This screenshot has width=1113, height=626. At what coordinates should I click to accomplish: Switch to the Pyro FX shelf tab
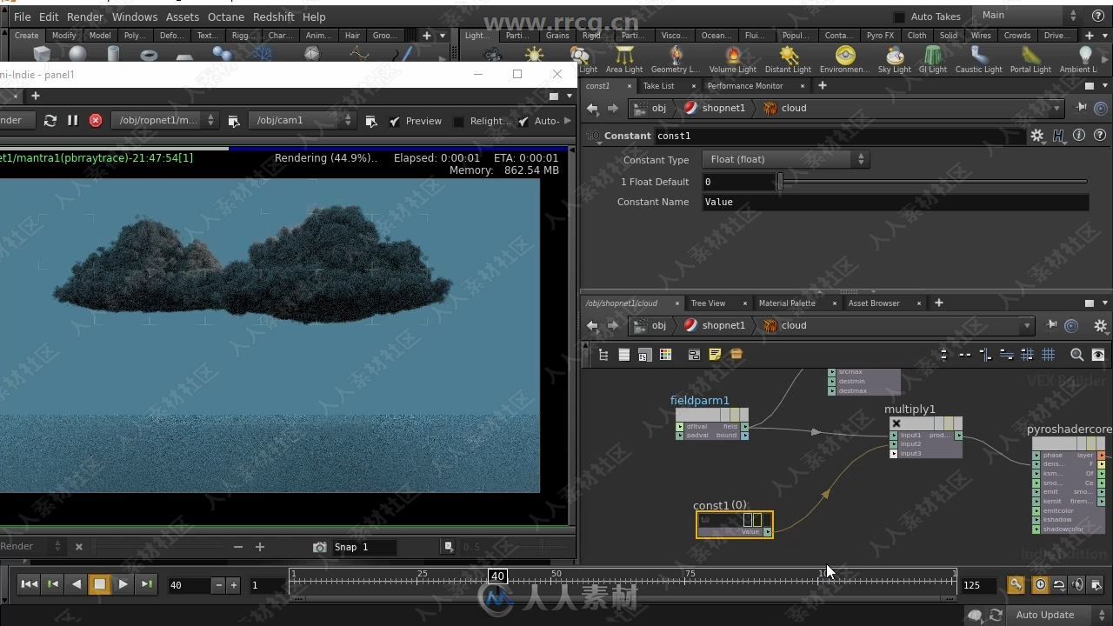pyautogui.click(x=880, y=36)
